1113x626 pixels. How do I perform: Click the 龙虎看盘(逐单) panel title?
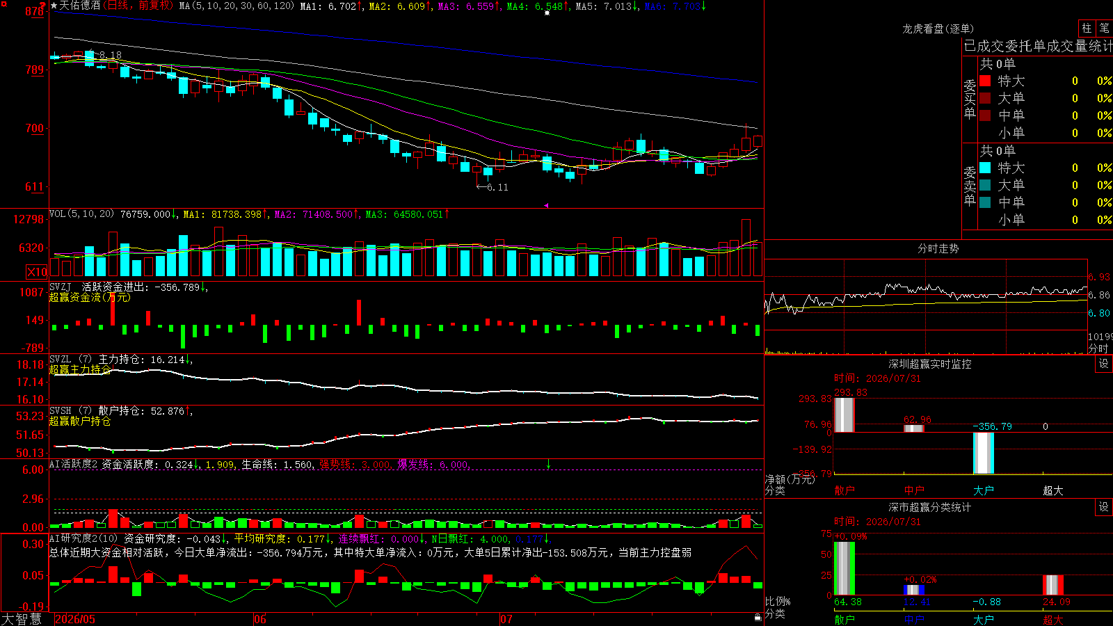click(938, 29)
